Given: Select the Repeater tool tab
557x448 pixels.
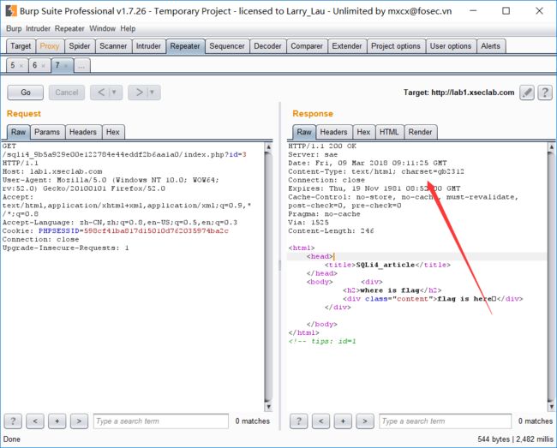Looking at the screenshot, I should tap(185, 46).
